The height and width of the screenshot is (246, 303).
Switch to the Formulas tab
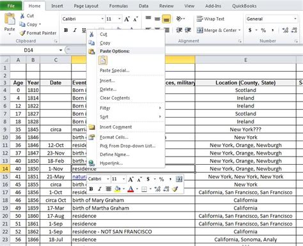[x=118, y=6]
